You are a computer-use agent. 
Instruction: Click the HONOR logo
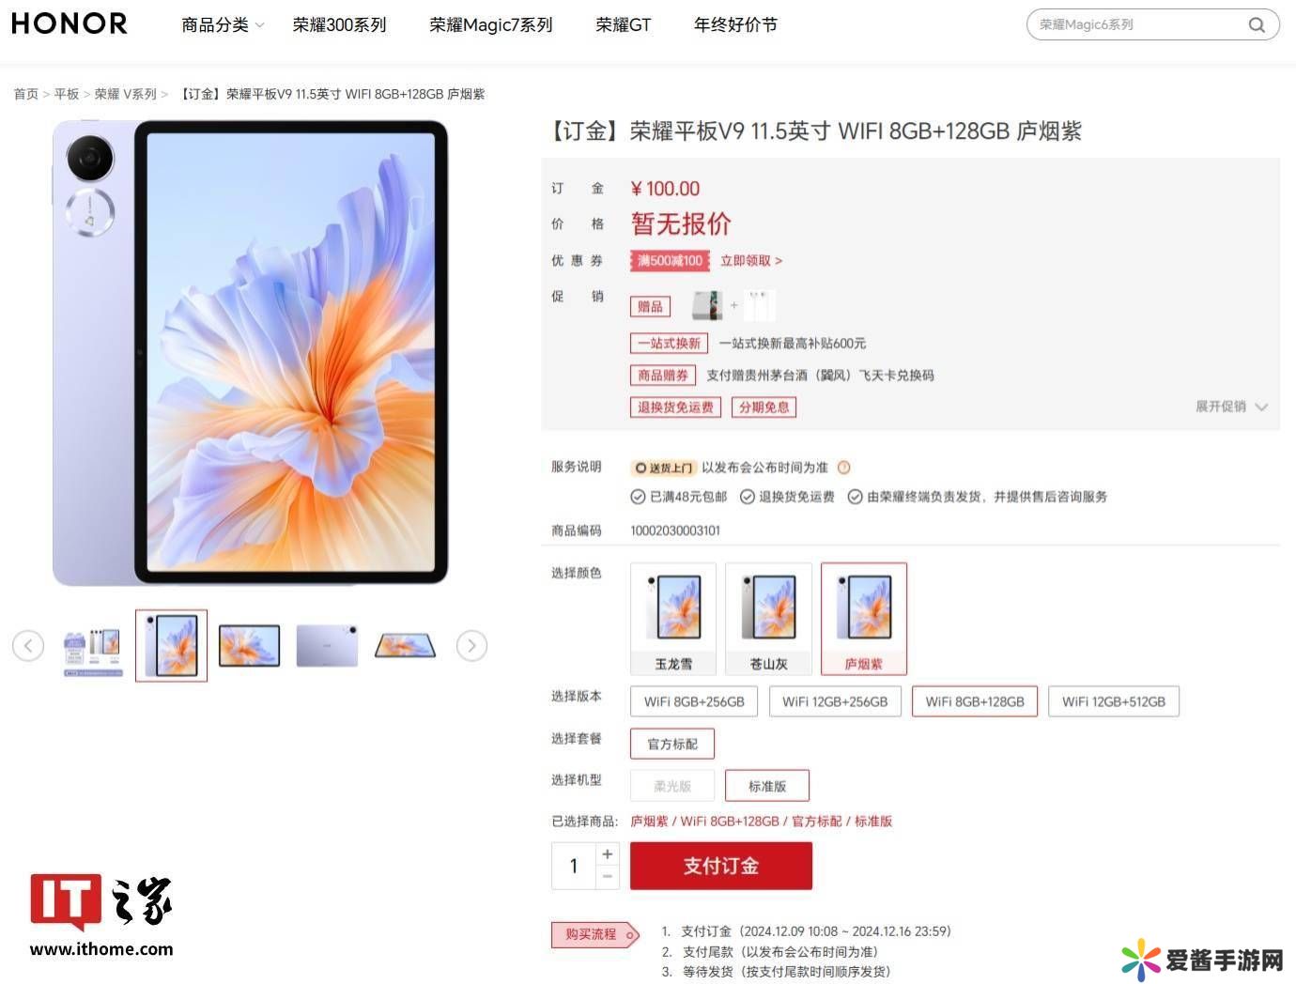click(x=69, y=23)
